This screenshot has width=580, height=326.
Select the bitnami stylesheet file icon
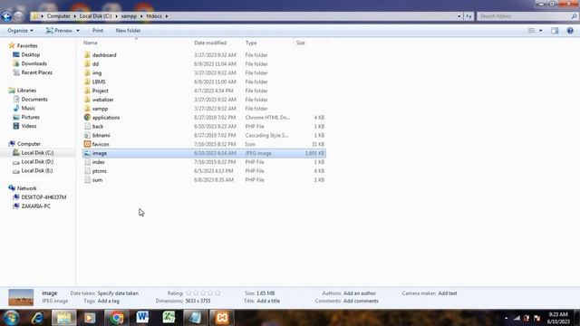click(87, 135)
